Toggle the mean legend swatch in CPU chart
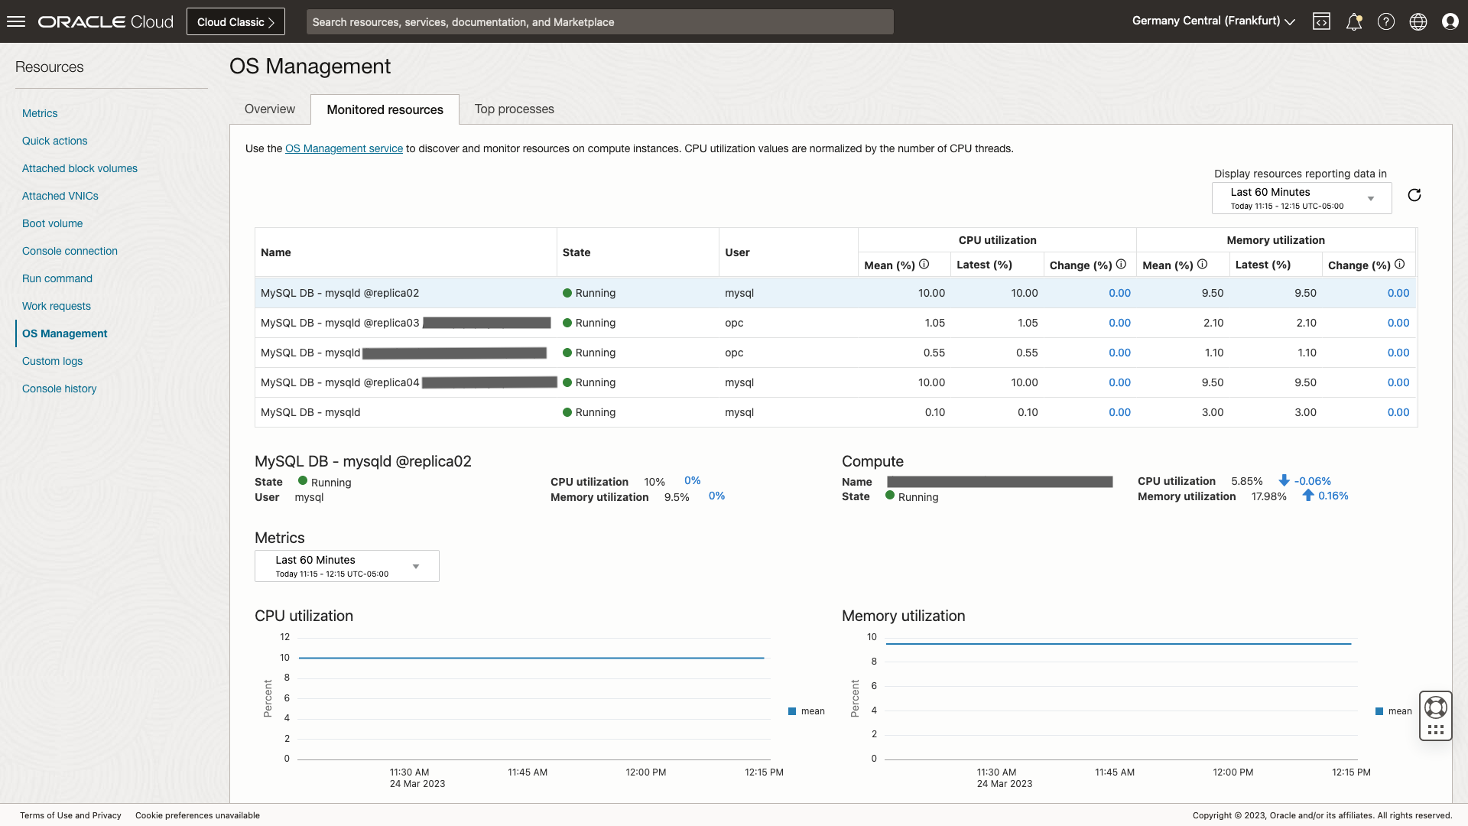The image size is (1468, 826). pyautogui.click(x=792, y=711)
